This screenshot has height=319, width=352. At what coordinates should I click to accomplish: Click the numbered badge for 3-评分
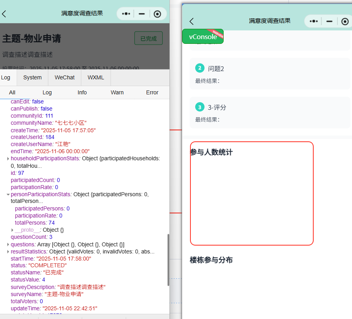pos(200,107)
